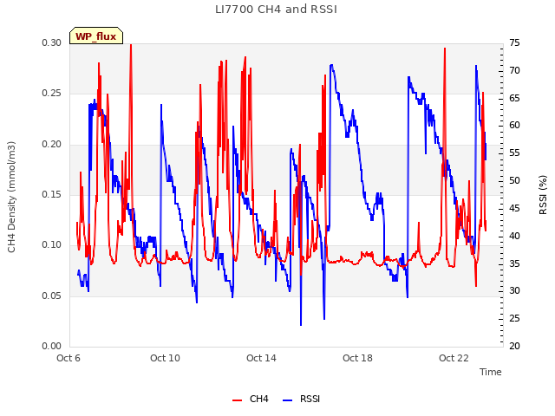Click the 0.10 left axis value
This screenshot has height=416, width=555.
pos(52,245)
